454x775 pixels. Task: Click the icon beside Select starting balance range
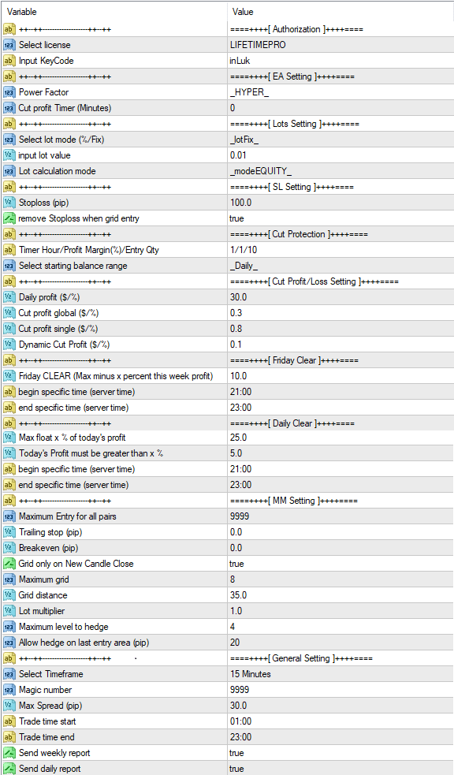point(9,266)
